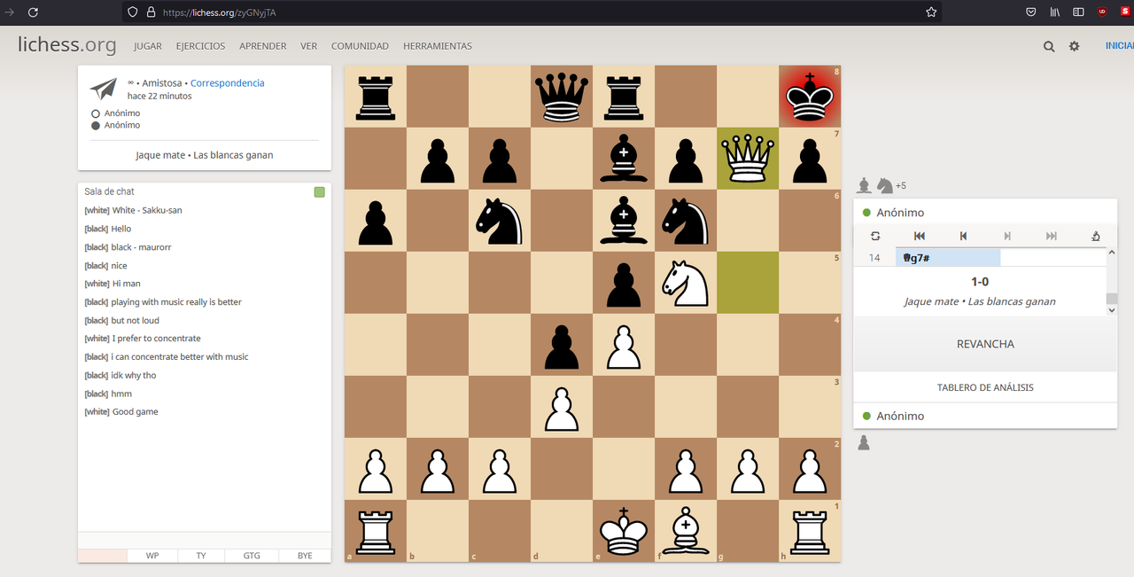Open the HERRAMIENTAS menu

click(438, 46)
